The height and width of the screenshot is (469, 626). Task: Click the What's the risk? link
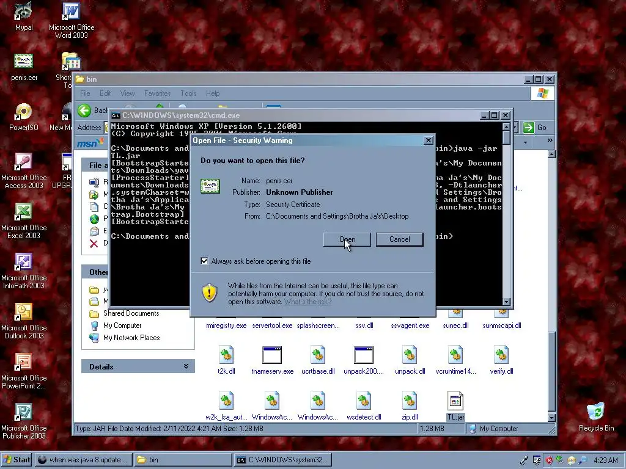[x=307, y=302]
